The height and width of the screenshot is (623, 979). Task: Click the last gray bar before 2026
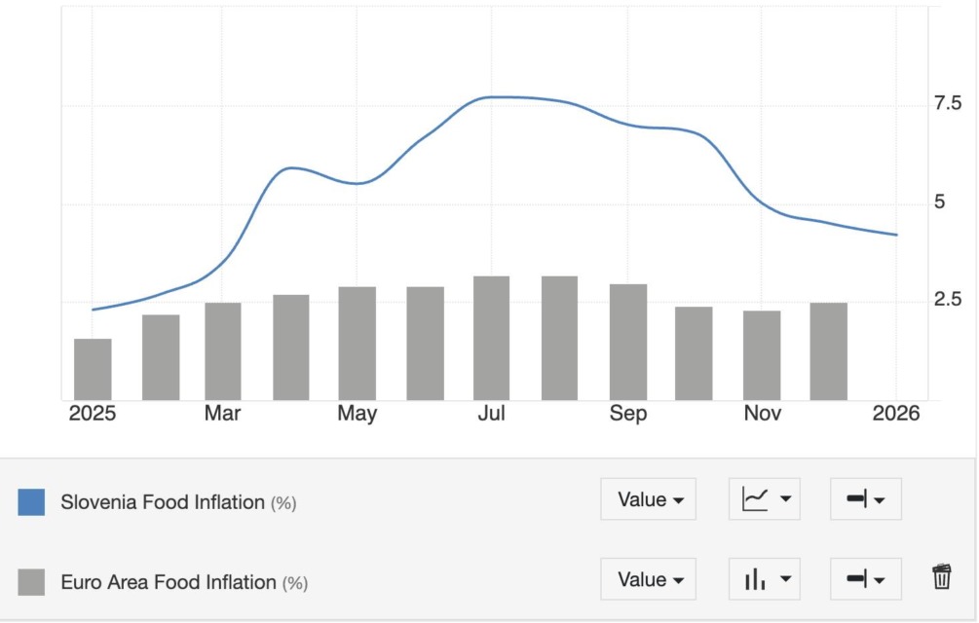pyautogui.click(x=828, y=350)
